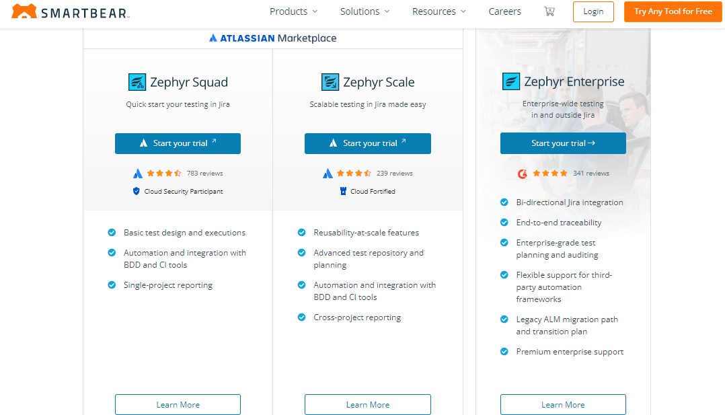Click 'Quick start your testing in Jira' text
725x415 pixels.
pos(178,104)
